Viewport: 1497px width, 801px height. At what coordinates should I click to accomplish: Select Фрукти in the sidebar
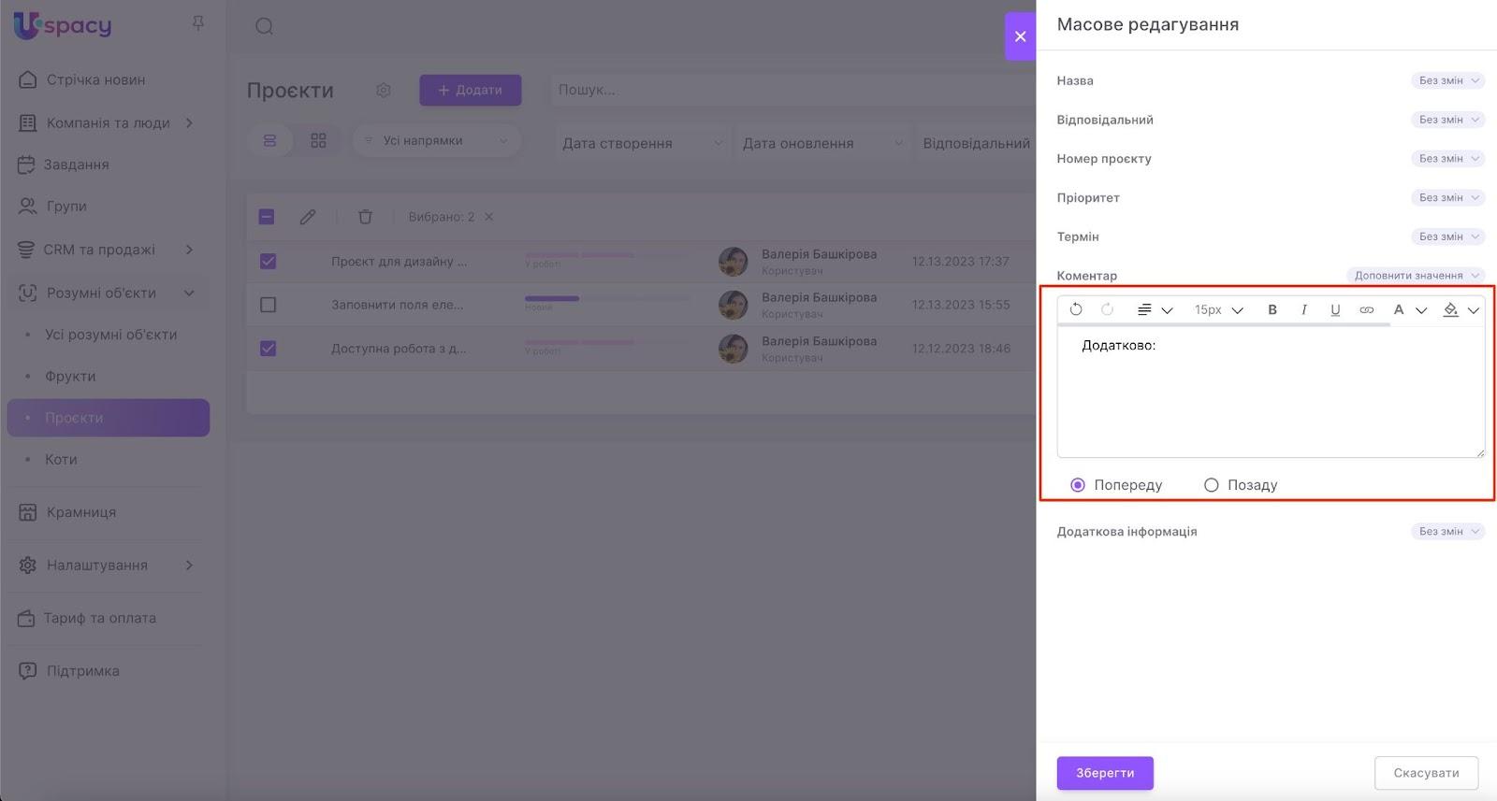[x=70, y=376]
